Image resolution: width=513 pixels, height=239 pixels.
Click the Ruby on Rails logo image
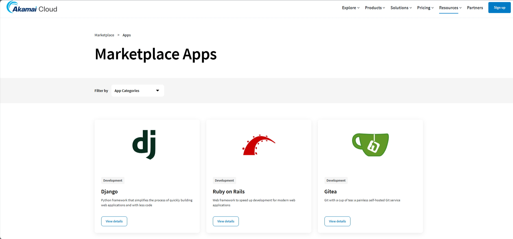pyautogui.click(x=259, y=145)
